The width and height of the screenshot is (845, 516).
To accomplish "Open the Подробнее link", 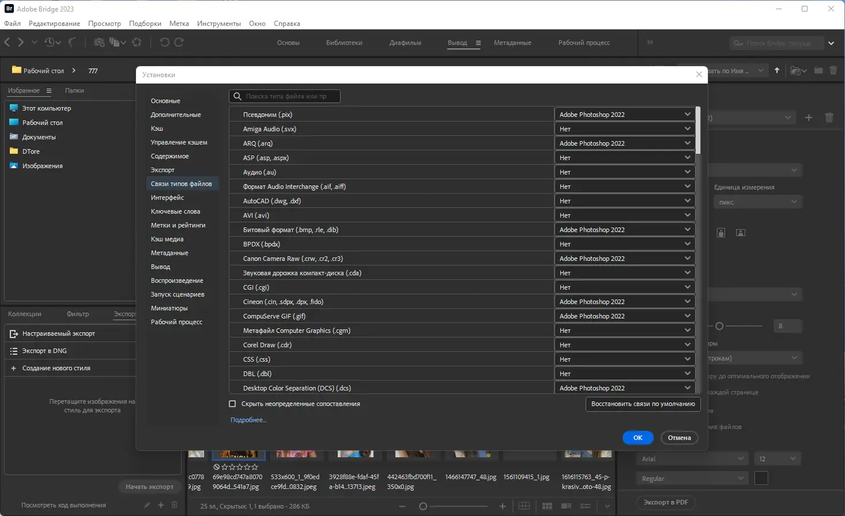I will [248, 420].
